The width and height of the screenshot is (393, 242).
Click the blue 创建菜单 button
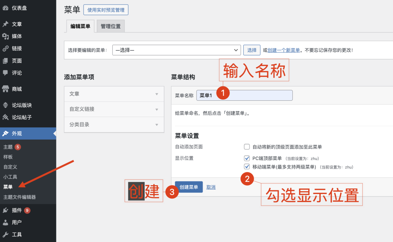pyautogui.click(x=189, y=187)
